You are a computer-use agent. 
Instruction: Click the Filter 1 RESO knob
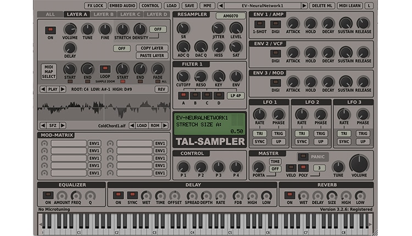pos(201,77)
